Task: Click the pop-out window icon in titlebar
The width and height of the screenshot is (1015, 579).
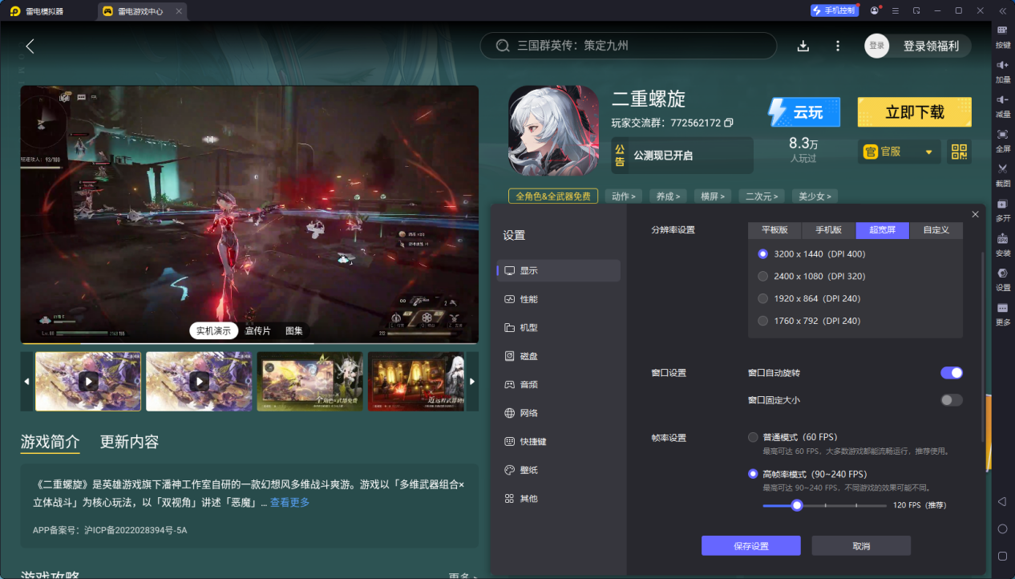Action: click(x=916, y=10)
